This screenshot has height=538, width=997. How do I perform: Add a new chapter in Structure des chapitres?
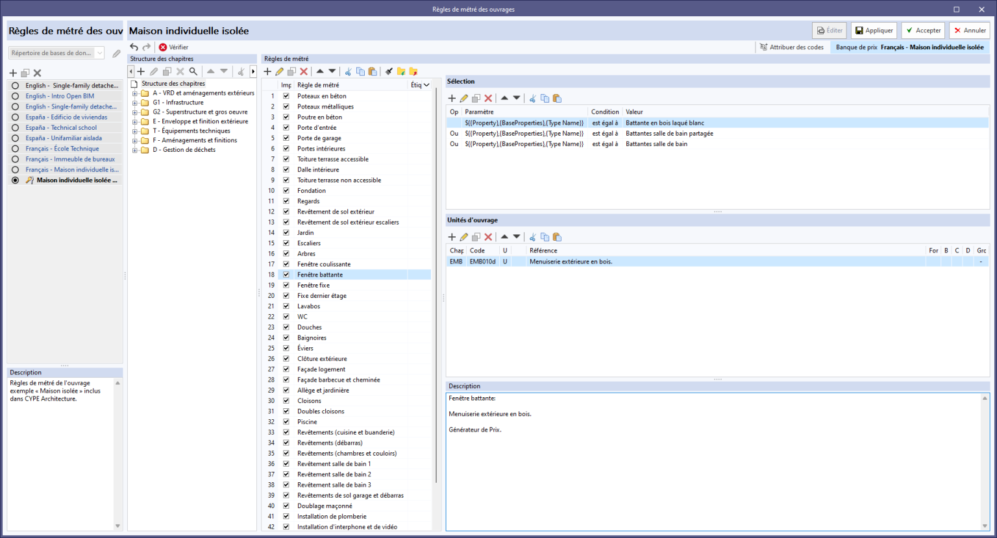141,71
